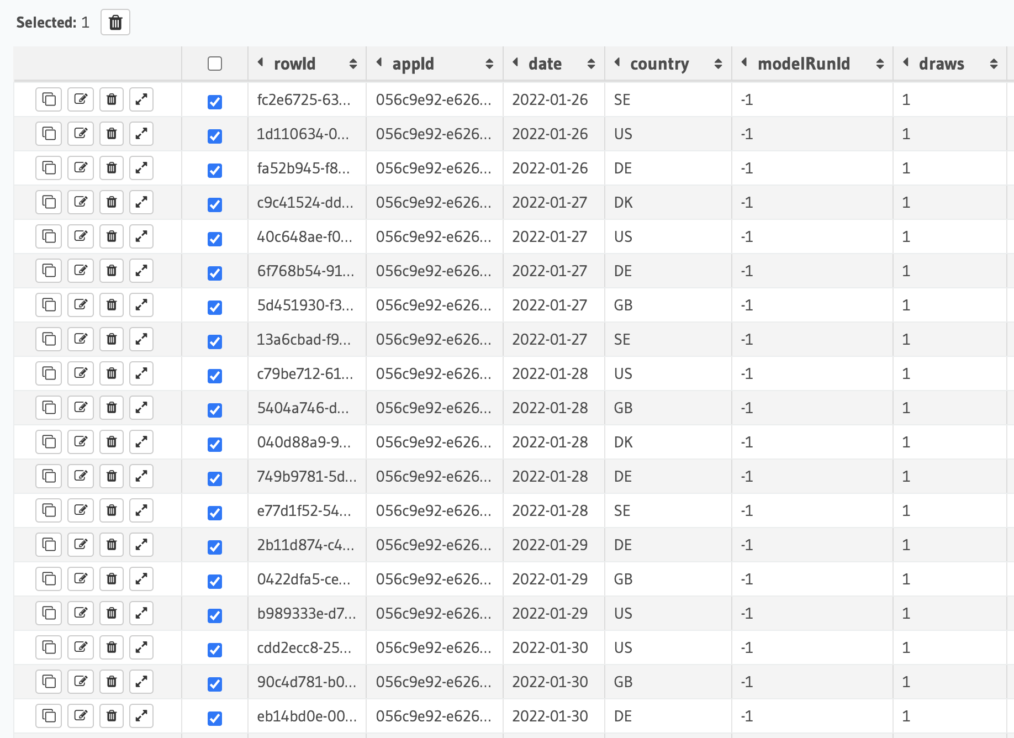This screenshot has height=738, width=1014.
Task: Sort by the appId column
Action: click(x=489, y=64)
